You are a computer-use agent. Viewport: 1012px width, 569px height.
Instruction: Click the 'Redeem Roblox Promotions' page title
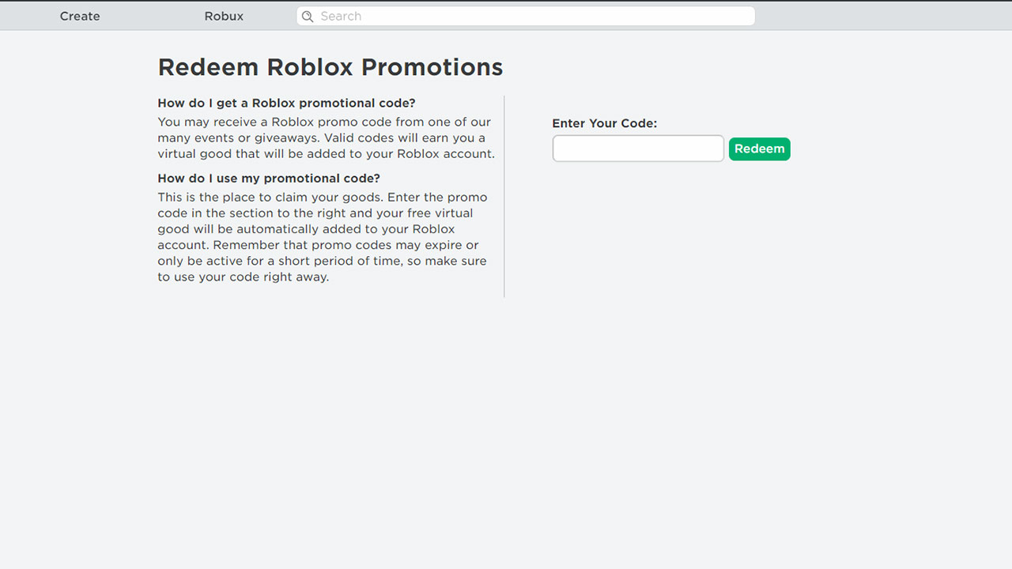click(330, 67)
